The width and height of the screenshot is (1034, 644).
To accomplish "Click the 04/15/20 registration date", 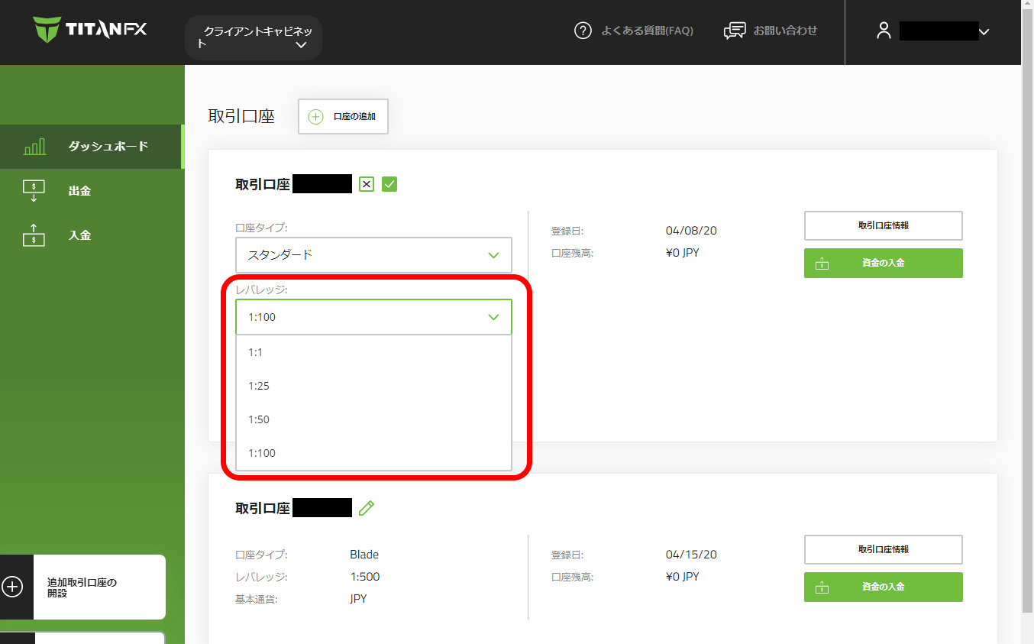I will [691, 555].
